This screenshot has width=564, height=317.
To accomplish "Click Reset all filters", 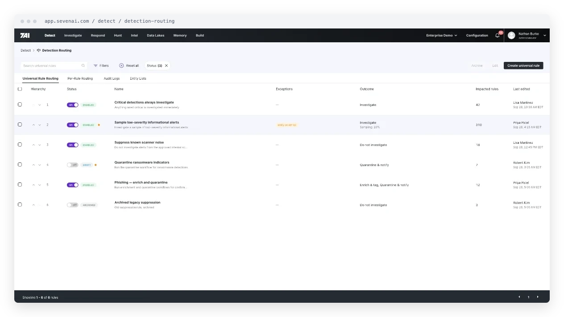I will 129,65.
